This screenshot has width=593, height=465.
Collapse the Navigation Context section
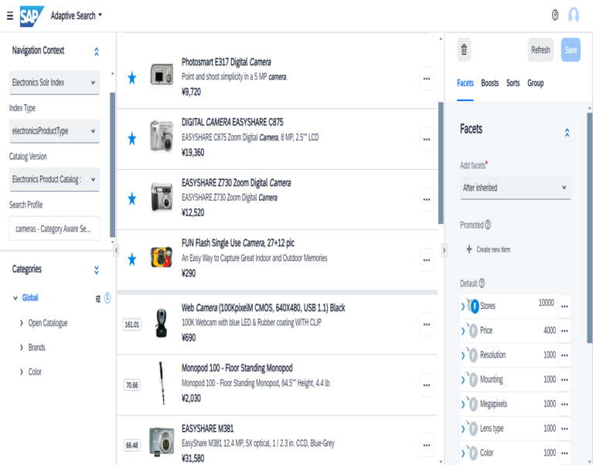click(x=97, y=52)
